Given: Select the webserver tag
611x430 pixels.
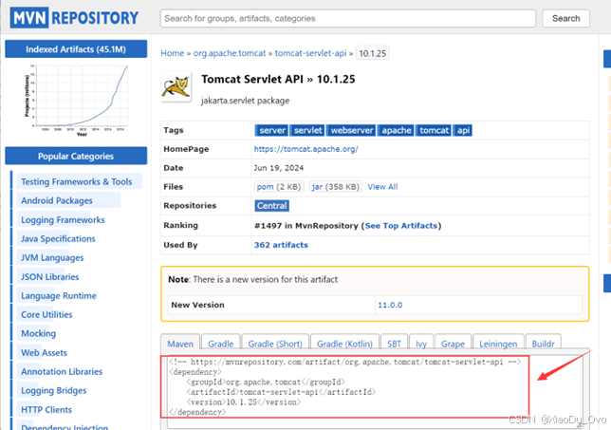Looking at the screenshot, I should (351, 130).
